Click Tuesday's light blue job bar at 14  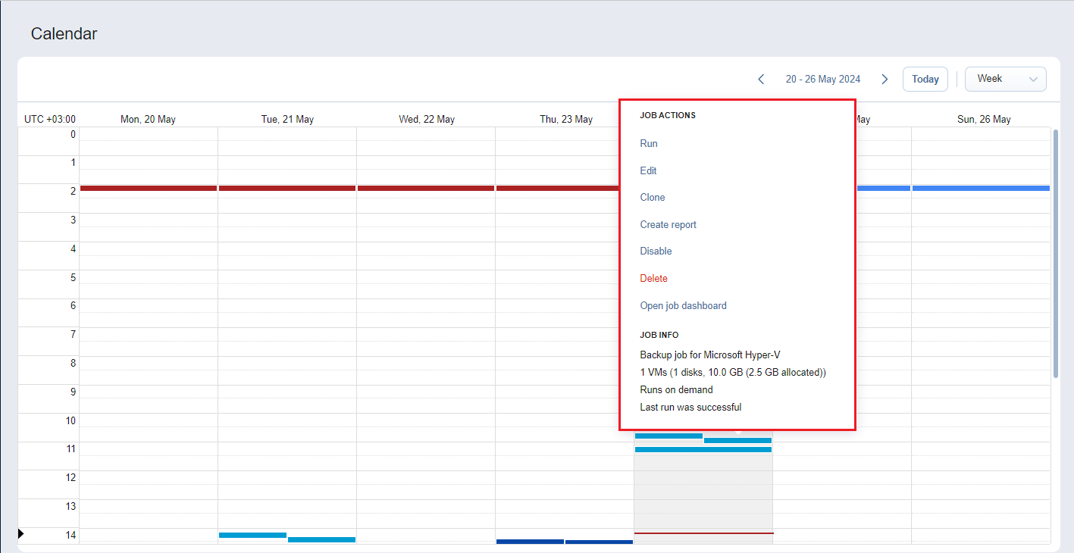[252, 535]
